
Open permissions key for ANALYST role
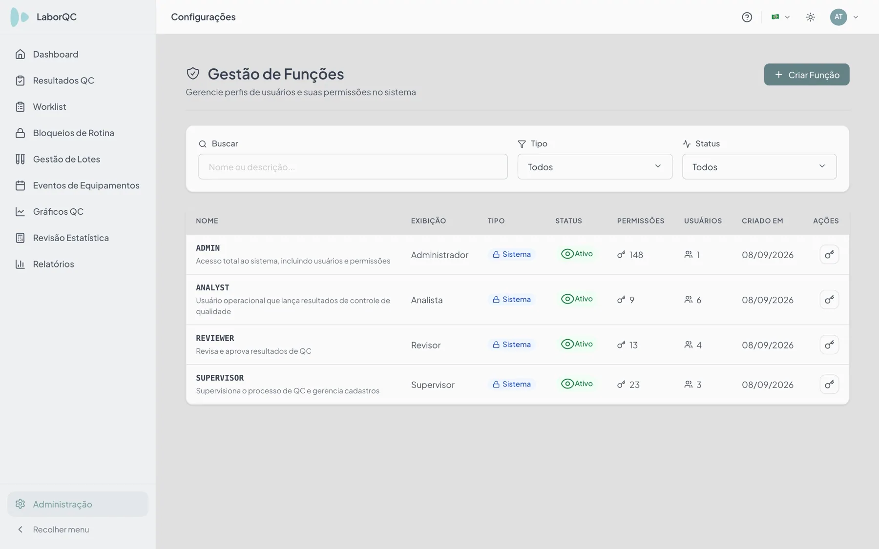(829, 300)
